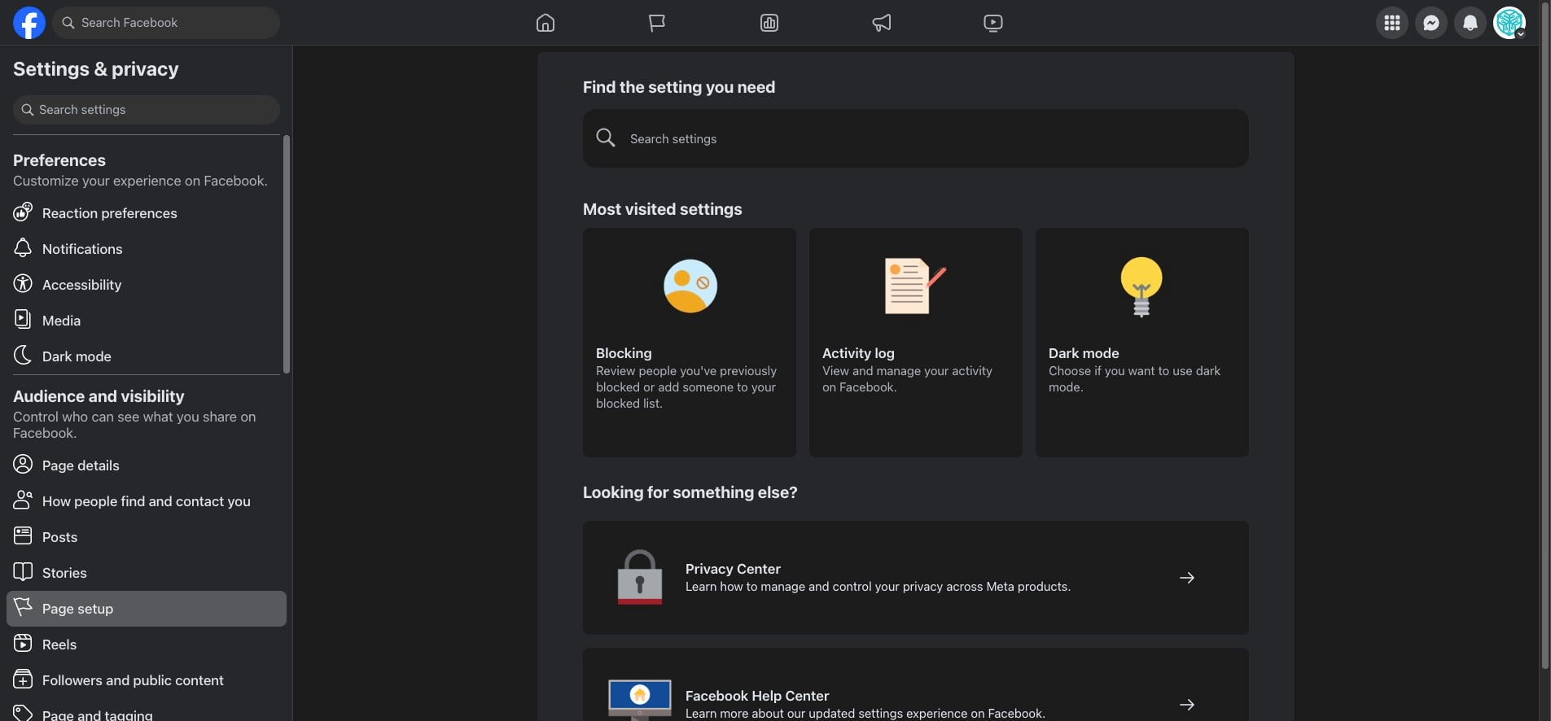Open the Professional dashboard chart icon
The image size is (1551, 721).
[x=769, y=23]
